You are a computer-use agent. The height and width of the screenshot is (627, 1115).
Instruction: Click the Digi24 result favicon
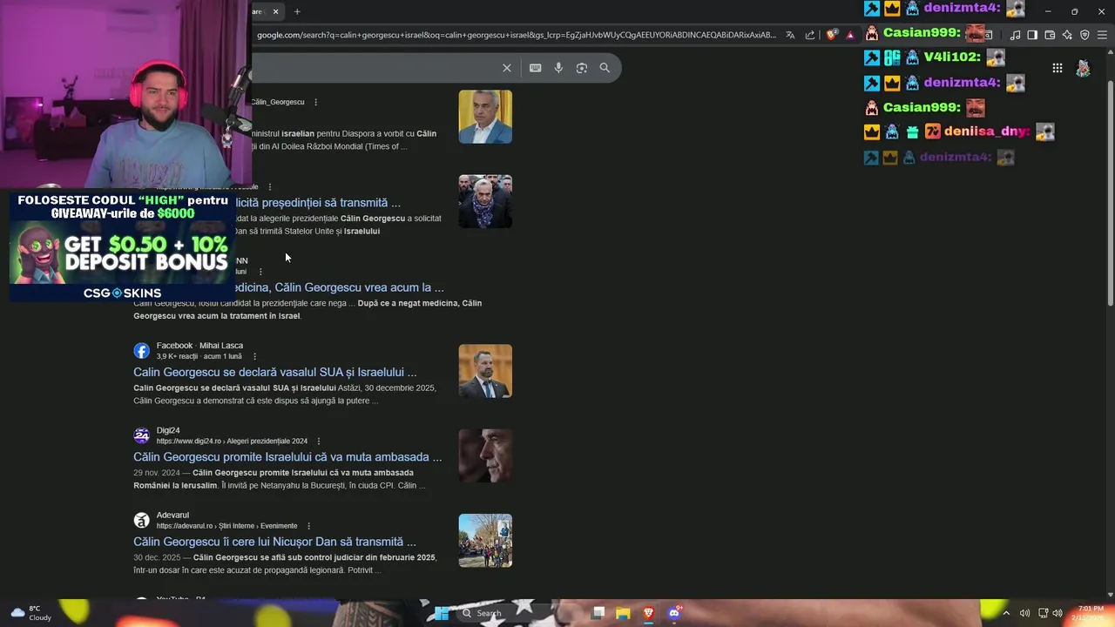tap(141, 435)
